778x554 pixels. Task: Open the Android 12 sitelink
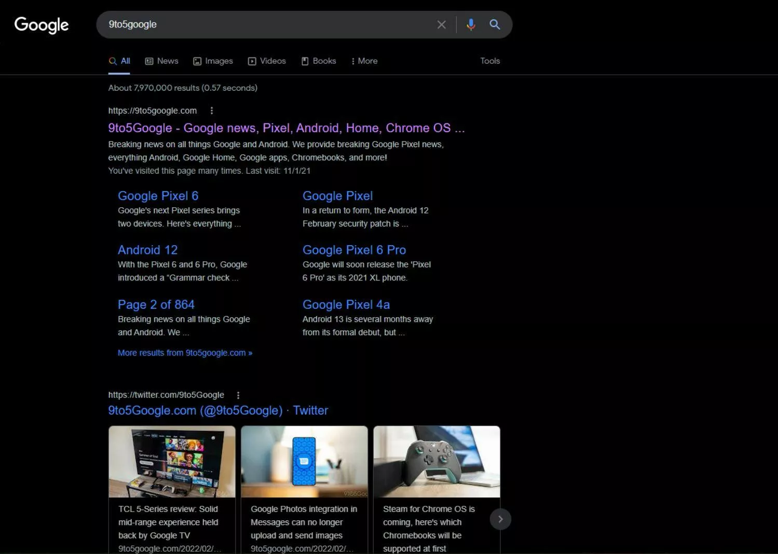147,250
